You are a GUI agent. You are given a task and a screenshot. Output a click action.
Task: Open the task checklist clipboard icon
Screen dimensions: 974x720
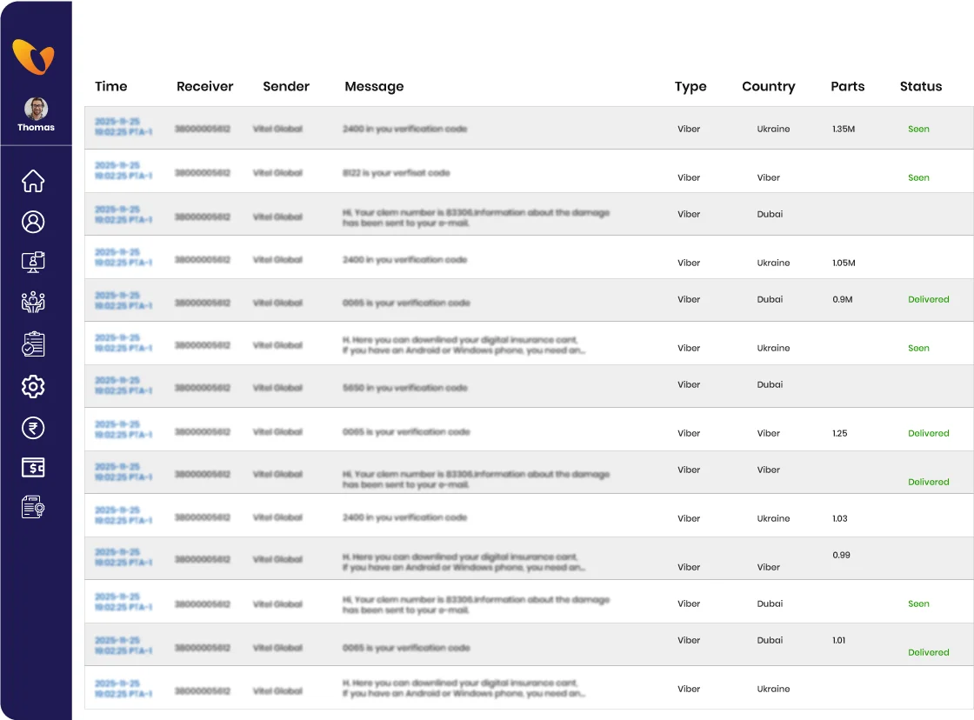click(33, 343)
